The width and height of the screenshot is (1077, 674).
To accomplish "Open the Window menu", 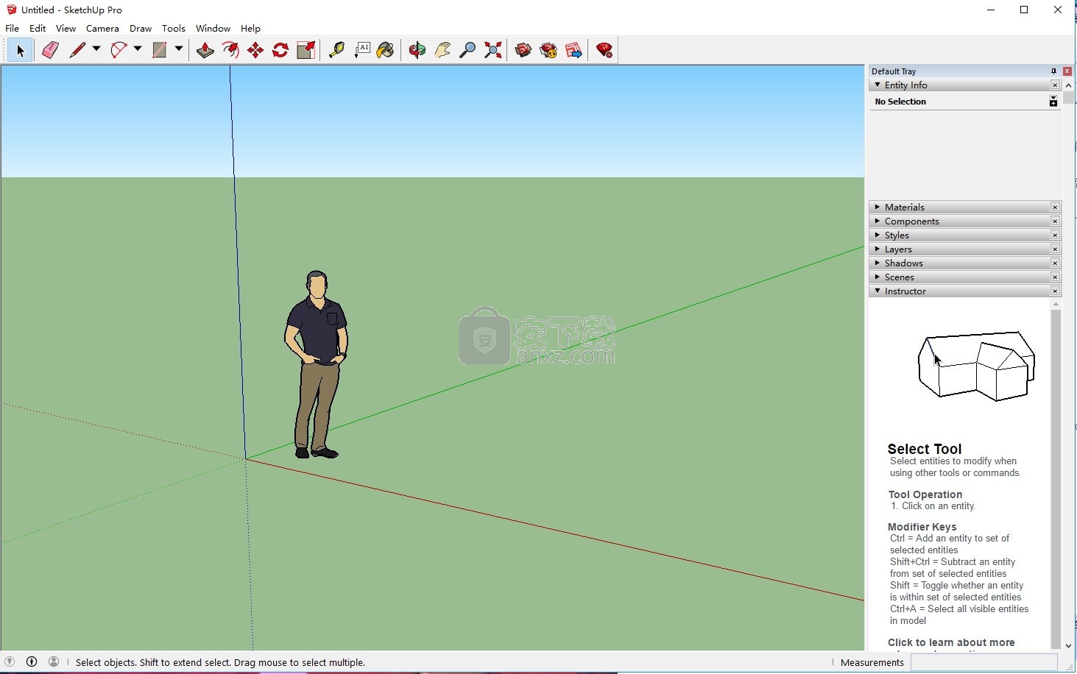I will coord(213,28).
